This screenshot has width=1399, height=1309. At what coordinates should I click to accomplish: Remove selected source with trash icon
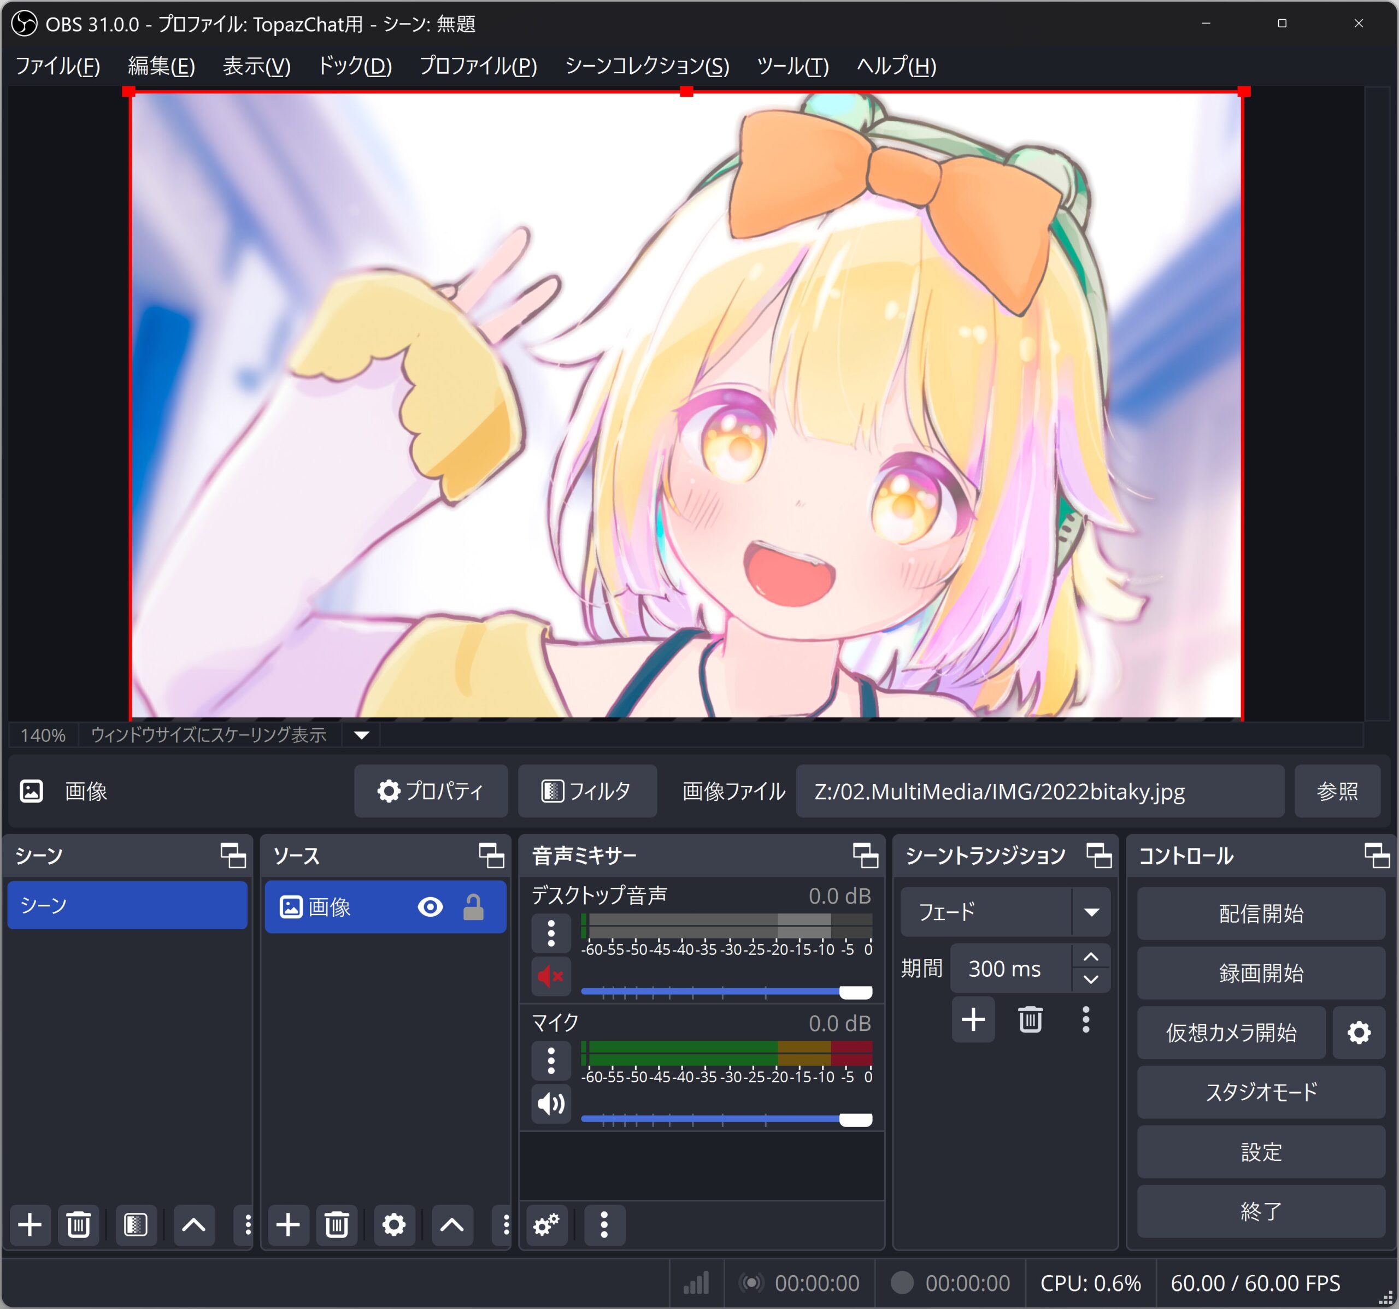pos(337,1225)
